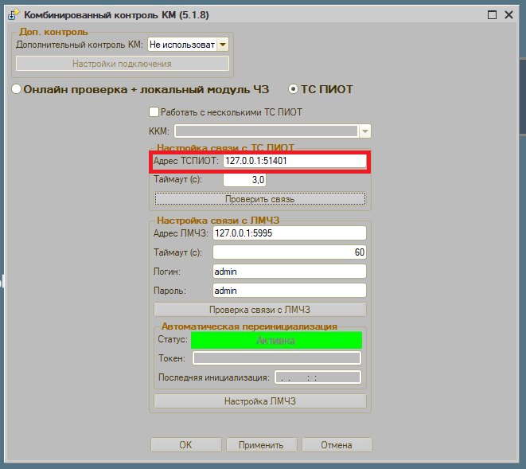Image resolution: width=526 pixels, height=469 pixels.
Task: Click the Отмена button
Action: click(337, 445)
